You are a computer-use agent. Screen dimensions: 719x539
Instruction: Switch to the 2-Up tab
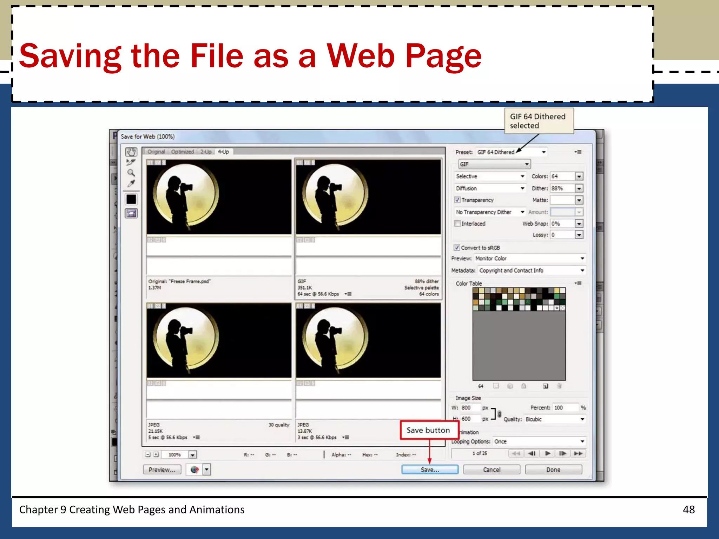pyautogui.click(x=206, y=152)
